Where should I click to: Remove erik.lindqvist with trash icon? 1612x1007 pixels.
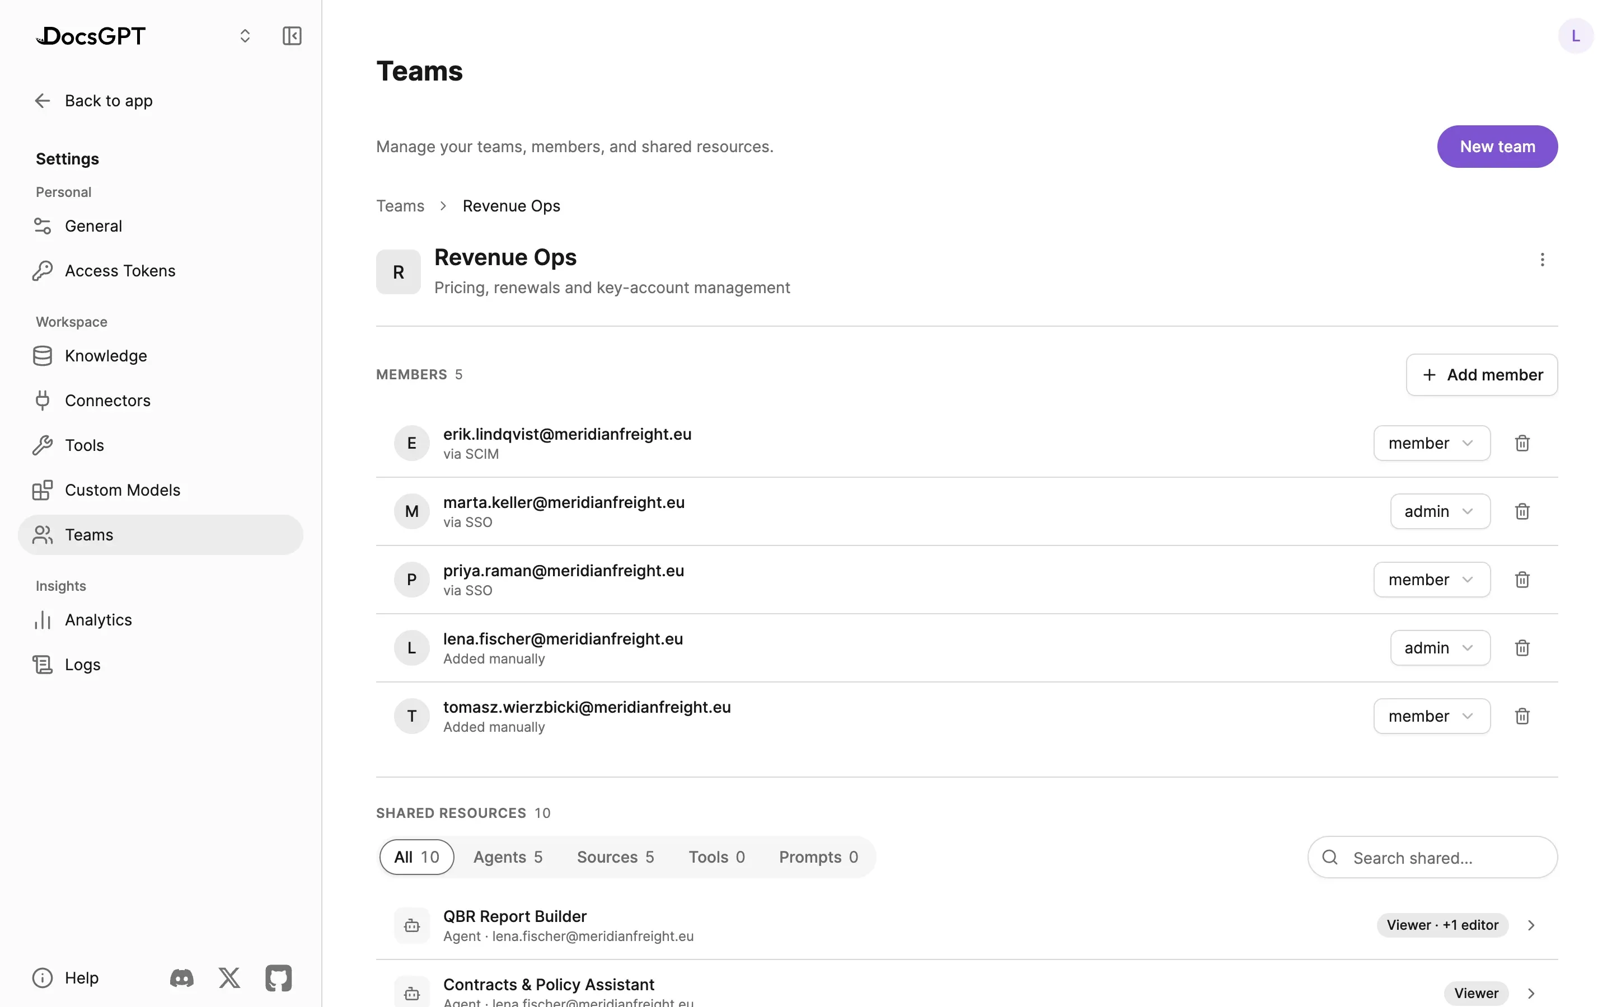(x=1522, y=443)
